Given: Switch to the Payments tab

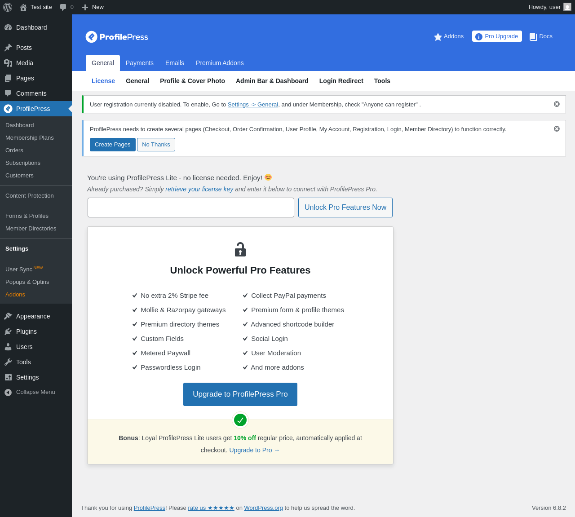Looking at the screenshot, I should (x=140, y=63).
